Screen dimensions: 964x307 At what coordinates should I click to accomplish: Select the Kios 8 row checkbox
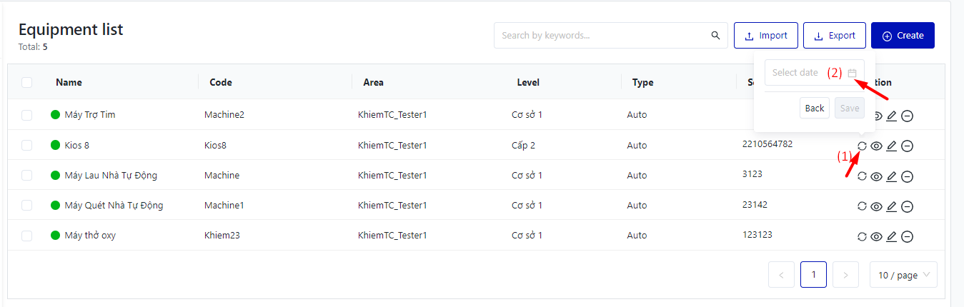27,145
